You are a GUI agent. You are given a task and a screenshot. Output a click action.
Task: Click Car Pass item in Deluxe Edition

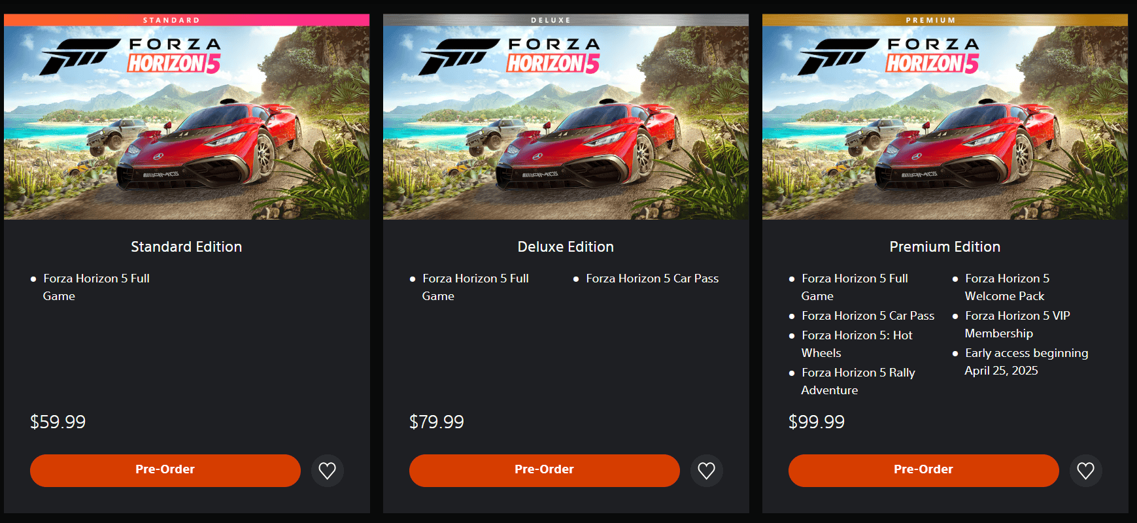point(652,278)
